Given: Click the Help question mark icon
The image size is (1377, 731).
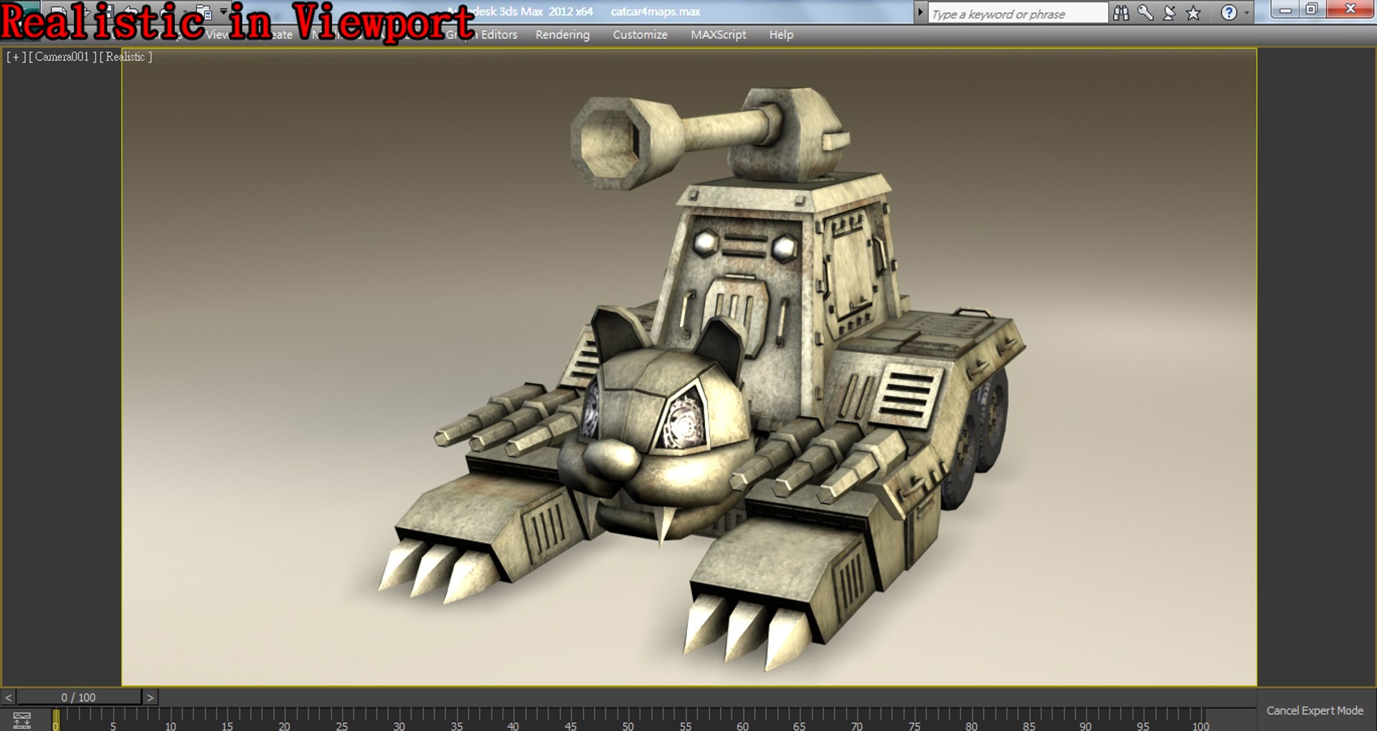Looking at the screenshot, I should (x=1229, y=13).
